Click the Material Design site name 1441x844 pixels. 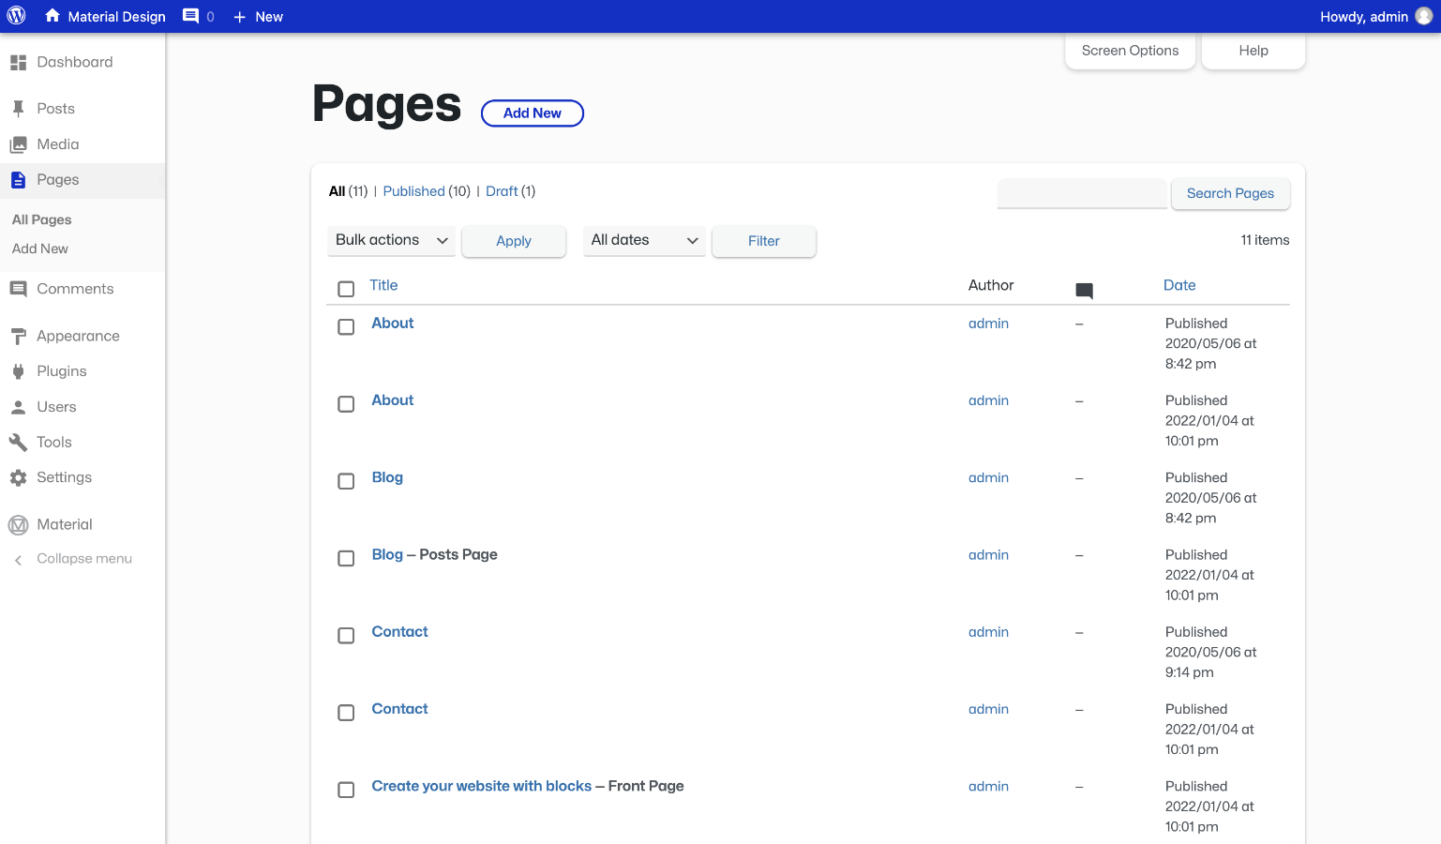116,17
